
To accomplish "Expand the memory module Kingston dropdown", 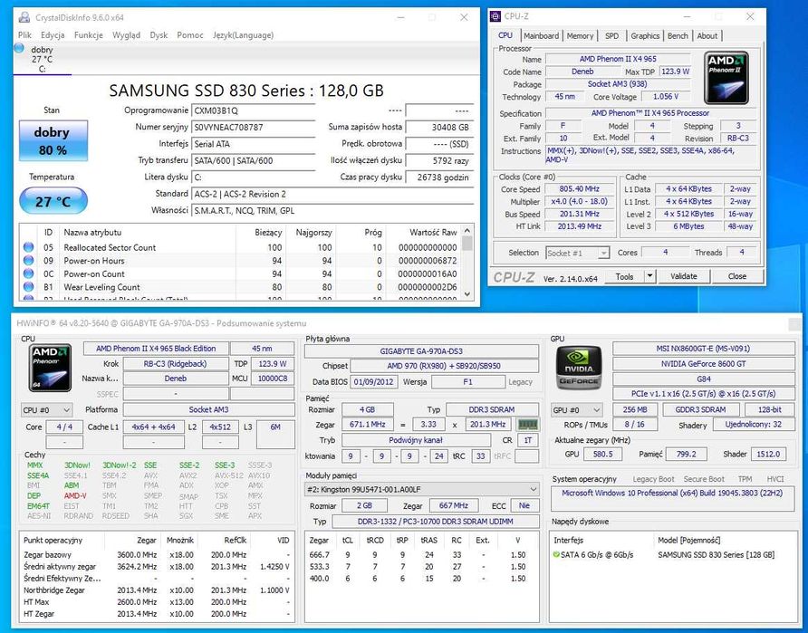I will 421,489.
